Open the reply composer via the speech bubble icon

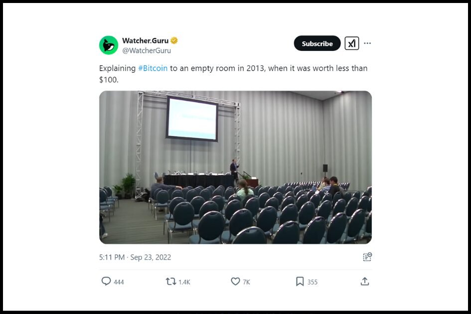(106, 282)
